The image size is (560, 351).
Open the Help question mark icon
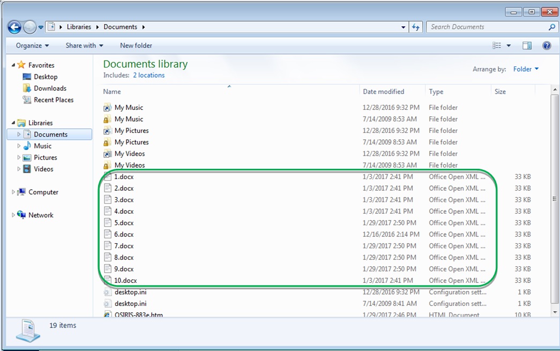(x=547, y=46)
